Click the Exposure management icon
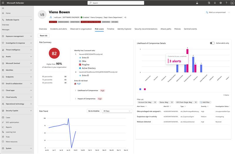Image resolution: width=235 pixels, height=154 pixels. [x=3, y=36]
